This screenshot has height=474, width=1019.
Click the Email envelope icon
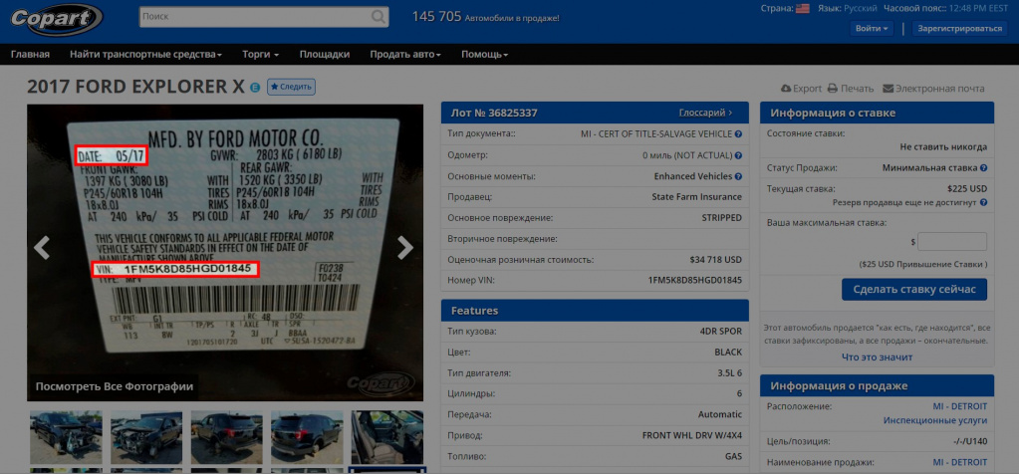[x=888, y=89]
